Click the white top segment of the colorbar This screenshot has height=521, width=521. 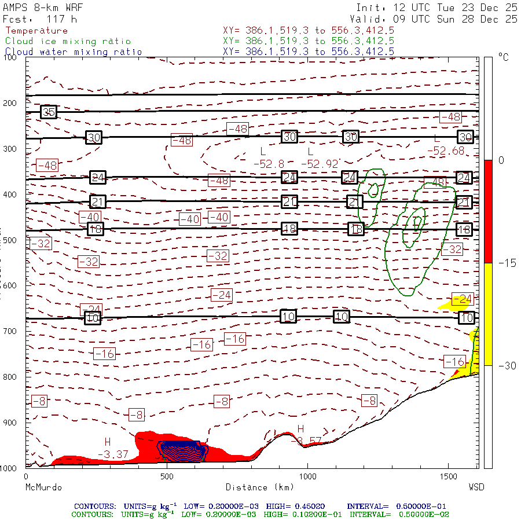(488, 109)
